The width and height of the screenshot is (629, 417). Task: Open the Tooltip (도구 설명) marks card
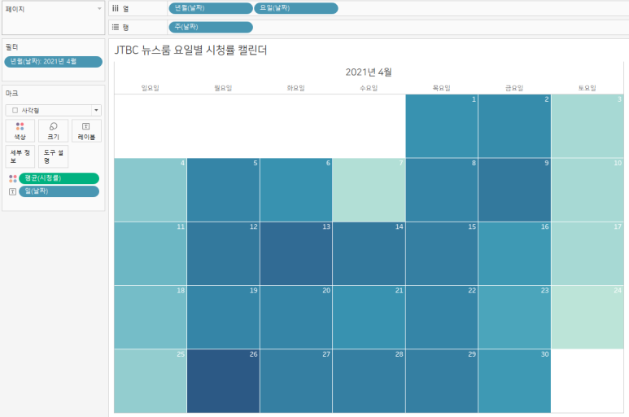pyautogui.click(x=54, y=156)
